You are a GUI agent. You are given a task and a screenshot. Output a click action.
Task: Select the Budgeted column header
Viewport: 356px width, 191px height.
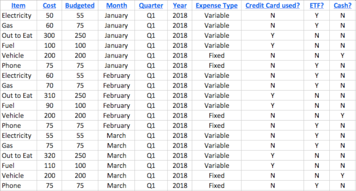[x=80, y=5]
